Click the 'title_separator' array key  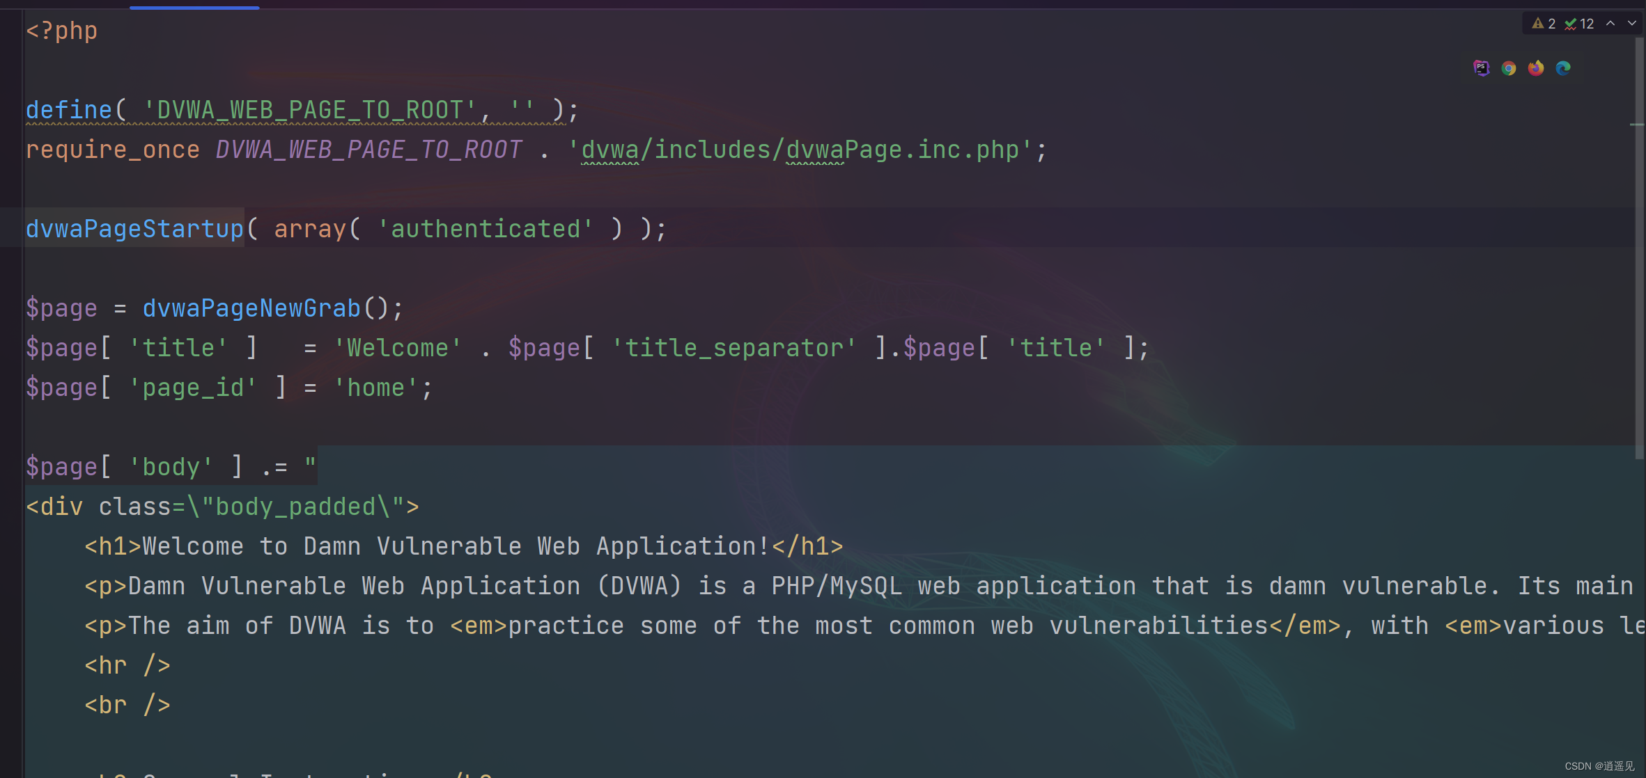pos(733,348)
